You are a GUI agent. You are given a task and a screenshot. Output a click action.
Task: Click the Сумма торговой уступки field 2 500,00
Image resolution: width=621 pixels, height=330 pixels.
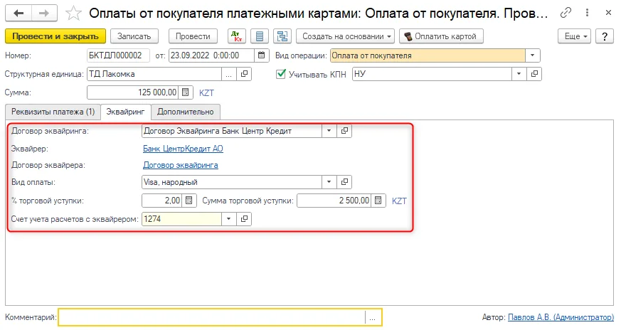coord(334,201)
